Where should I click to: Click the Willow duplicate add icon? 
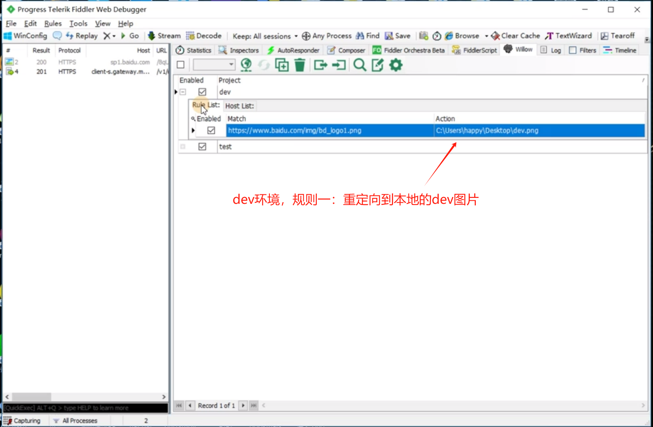[282, 65]
